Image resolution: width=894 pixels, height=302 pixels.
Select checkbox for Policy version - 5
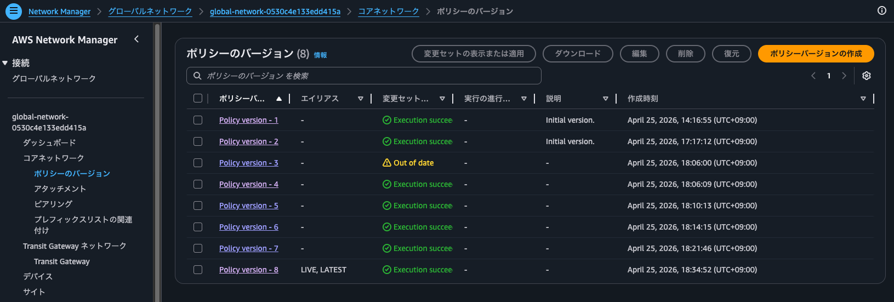(198, 206)
